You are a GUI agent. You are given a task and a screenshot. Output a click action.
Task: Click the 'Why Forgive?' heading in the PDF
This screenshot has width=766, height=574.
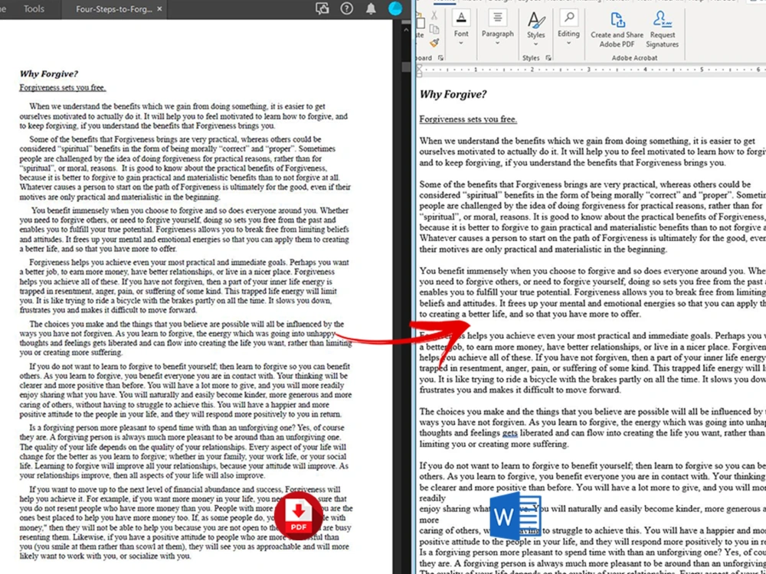48,74
